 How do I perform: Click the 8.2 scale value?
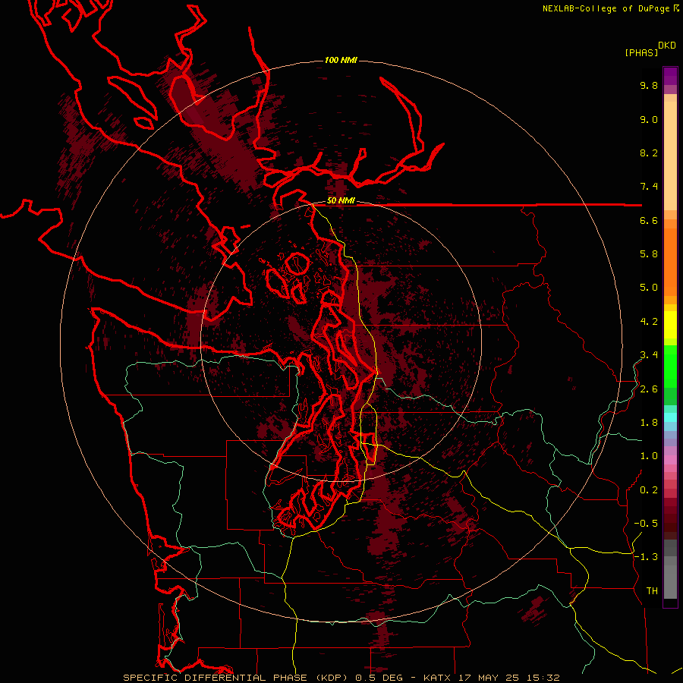649,153
